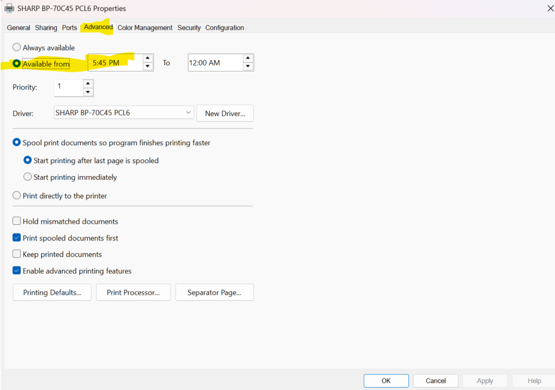
Task: Click the 5:45 PM start time field
Action: 114,63
